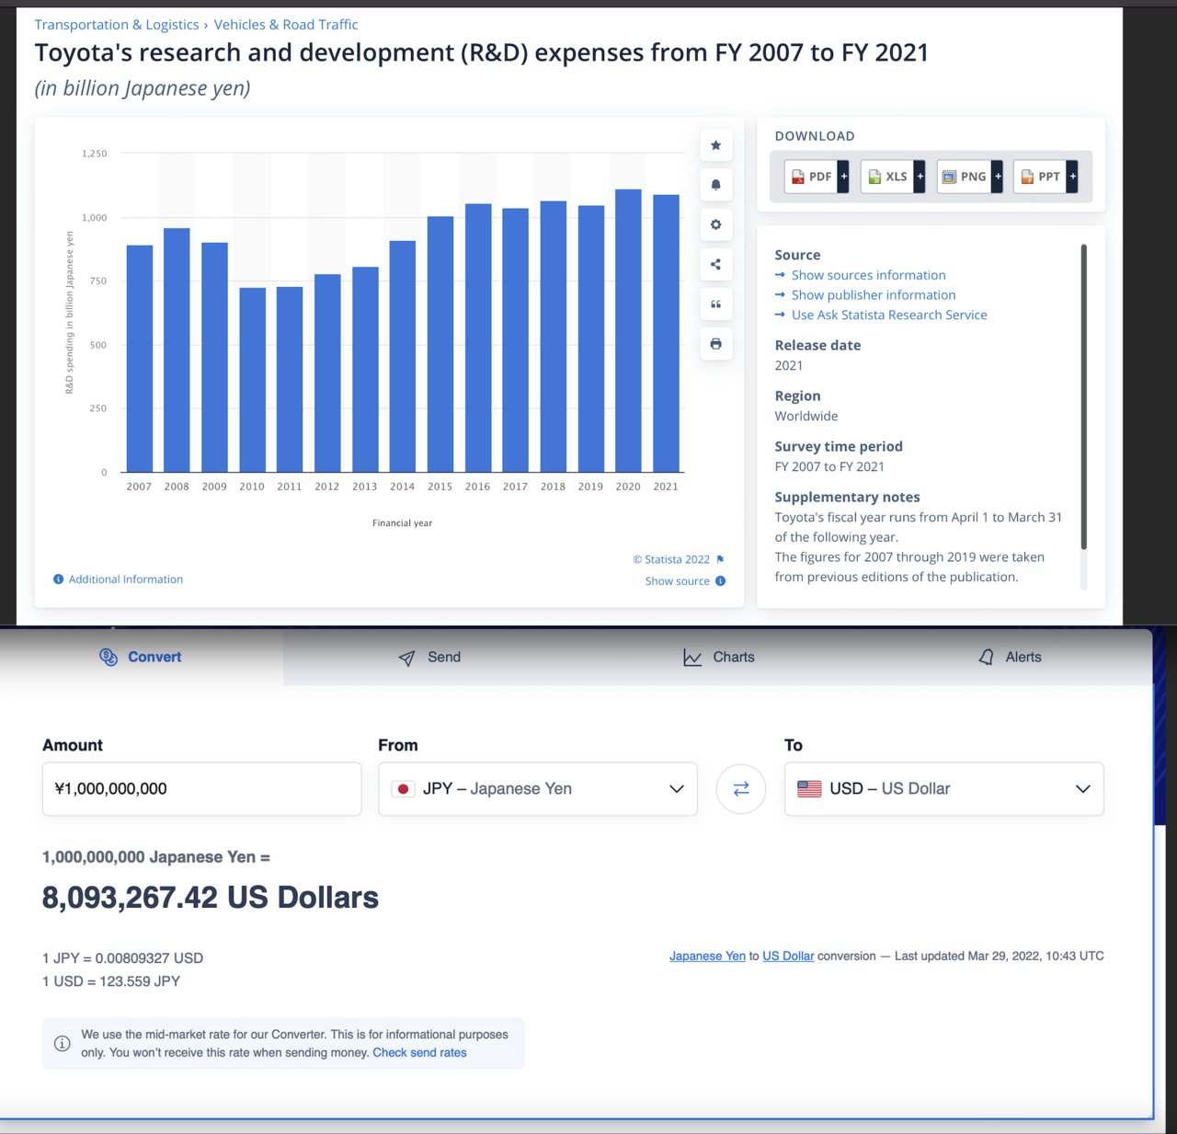
Task: Download the statistic as PNG
Action: [x=969, y=177]
